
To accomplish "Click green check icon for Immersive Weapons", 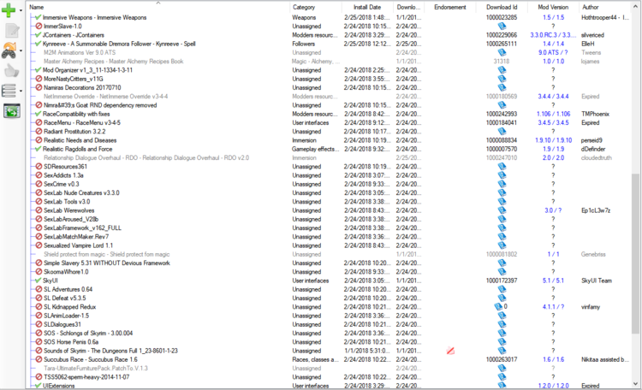I will 38,17.
